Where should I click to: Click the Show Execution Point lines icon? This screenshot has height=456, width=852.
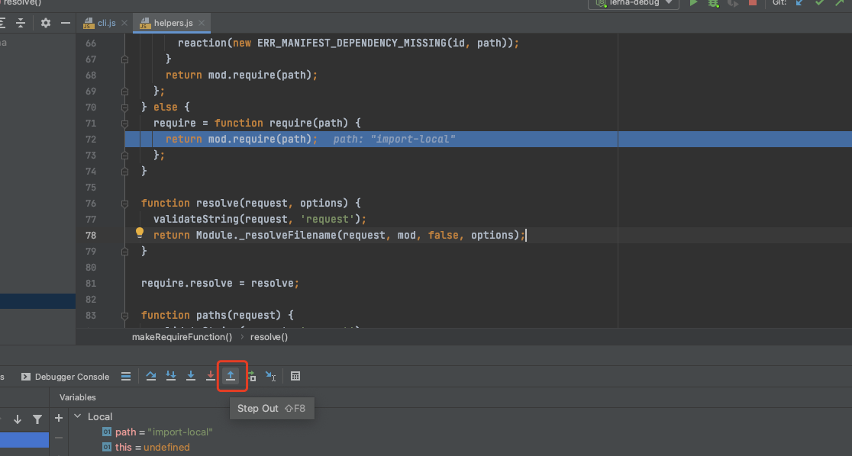click(126, 376)
